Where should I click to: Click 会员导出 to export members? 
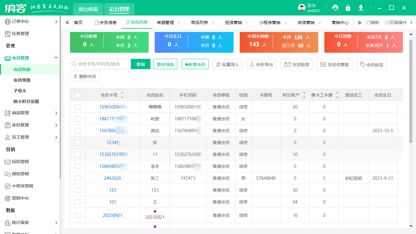click(x=261, y=64)
